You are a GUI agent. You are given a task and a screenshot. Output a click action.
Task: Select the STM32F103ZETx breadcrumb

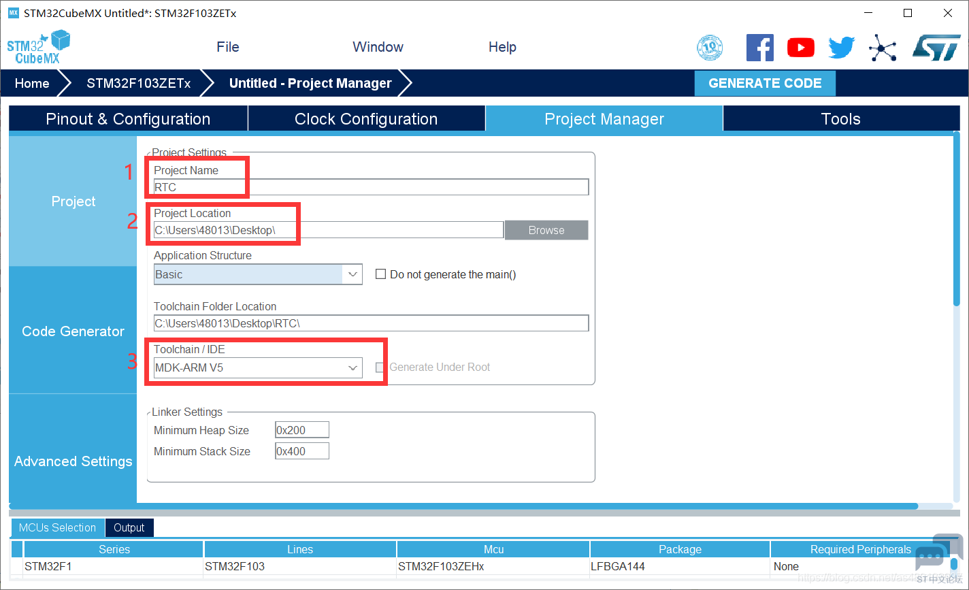coord(138,83)
